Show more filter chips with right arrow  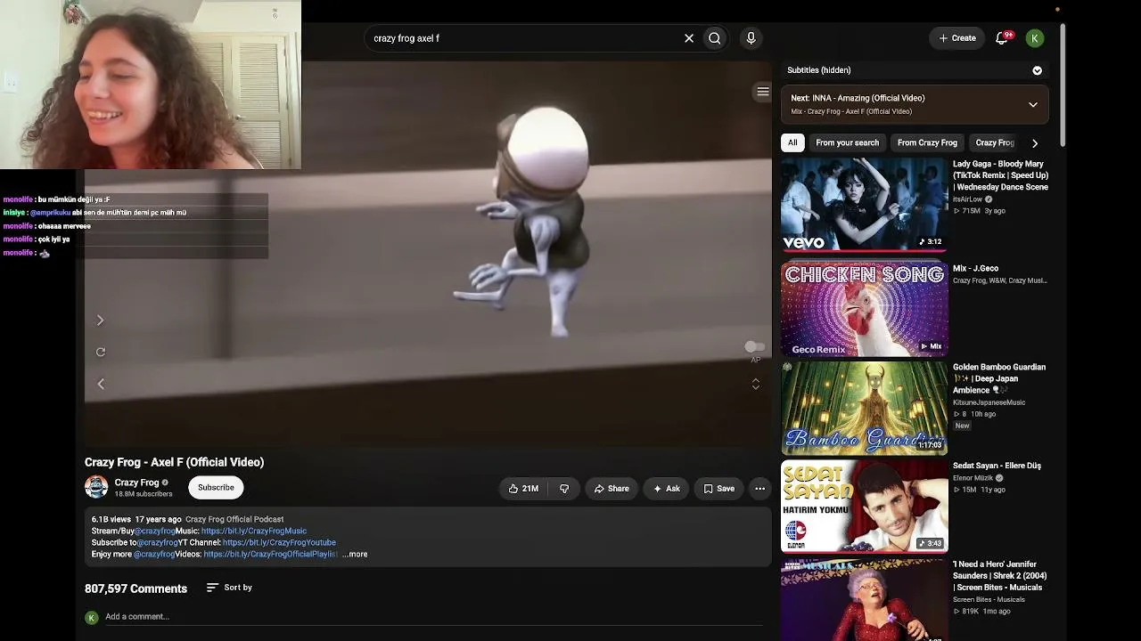pyautogui.click(x=1035, y=142)
